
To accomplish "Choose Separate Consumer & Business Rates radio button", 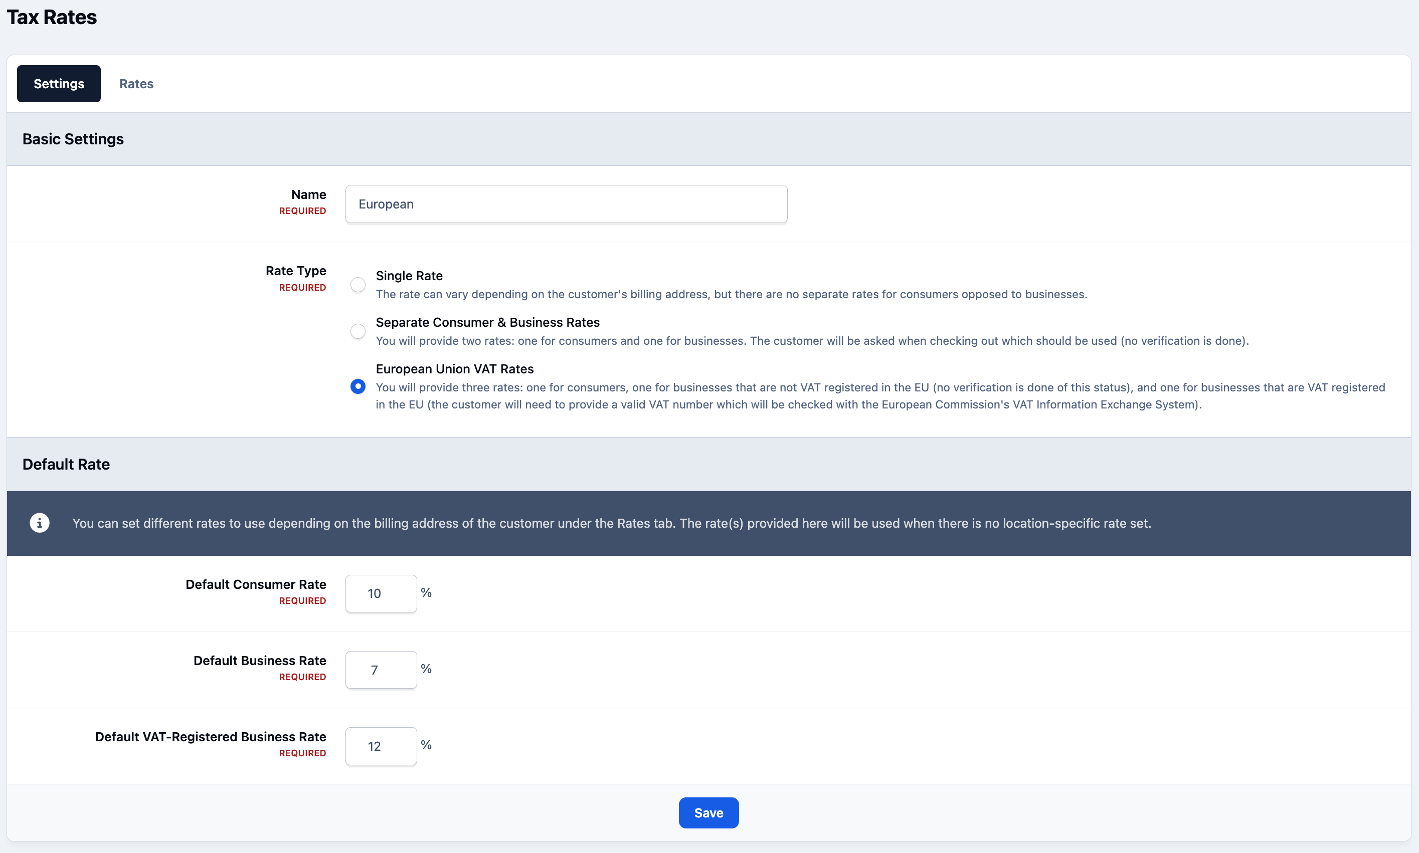I will pos(358,331).
